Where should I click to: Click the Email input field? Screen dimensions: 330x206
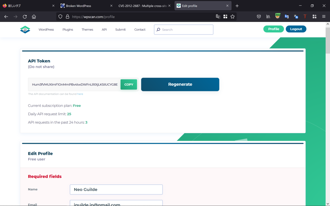click(116, 203)
